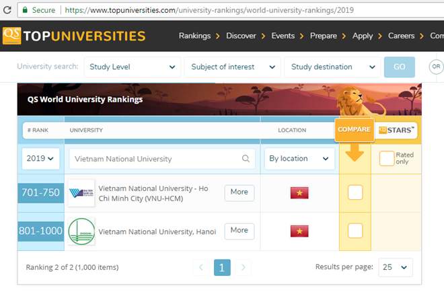This screenshot has width=444, height=292.
Task: Click the search magnifier icon in university field
Action: (246, 159)
